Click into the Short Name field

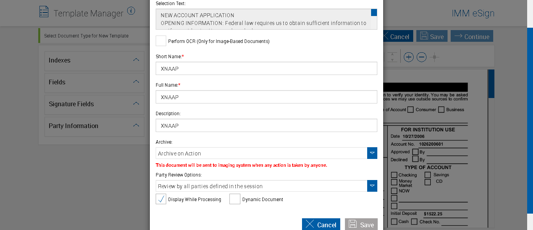[266, 68]
